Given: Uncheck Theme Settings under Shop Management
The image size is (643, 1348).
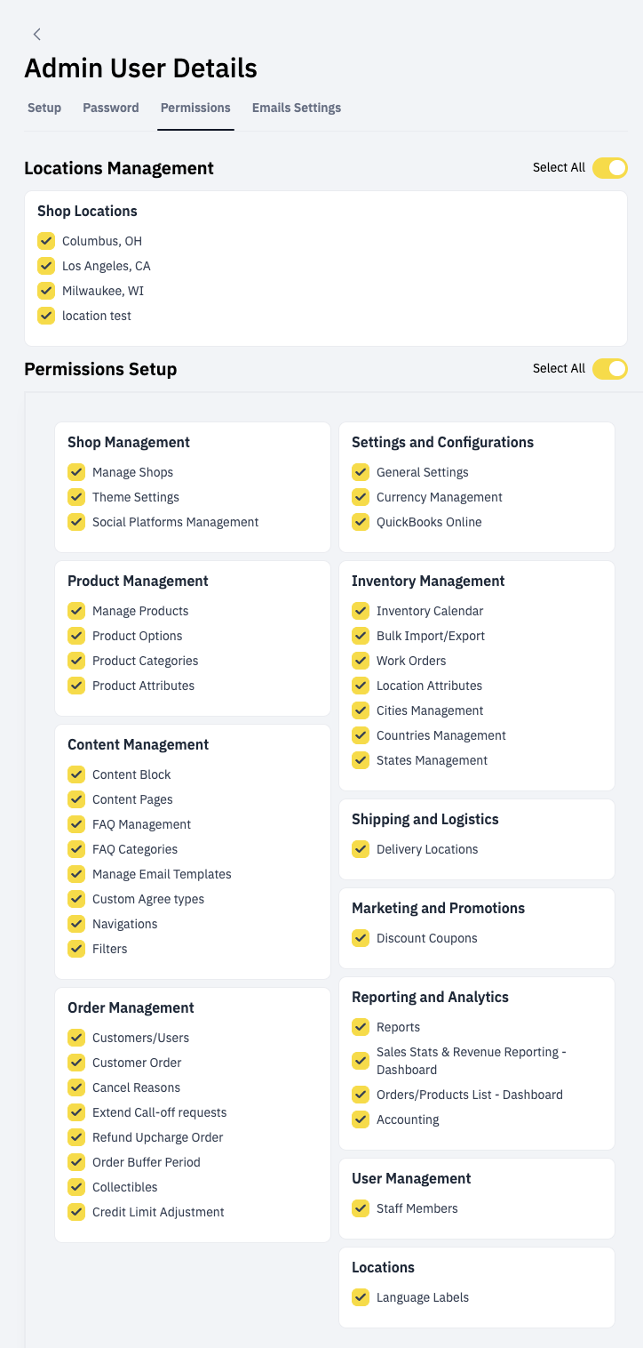Looking at the screenshot, I should (x=76, y=497).
